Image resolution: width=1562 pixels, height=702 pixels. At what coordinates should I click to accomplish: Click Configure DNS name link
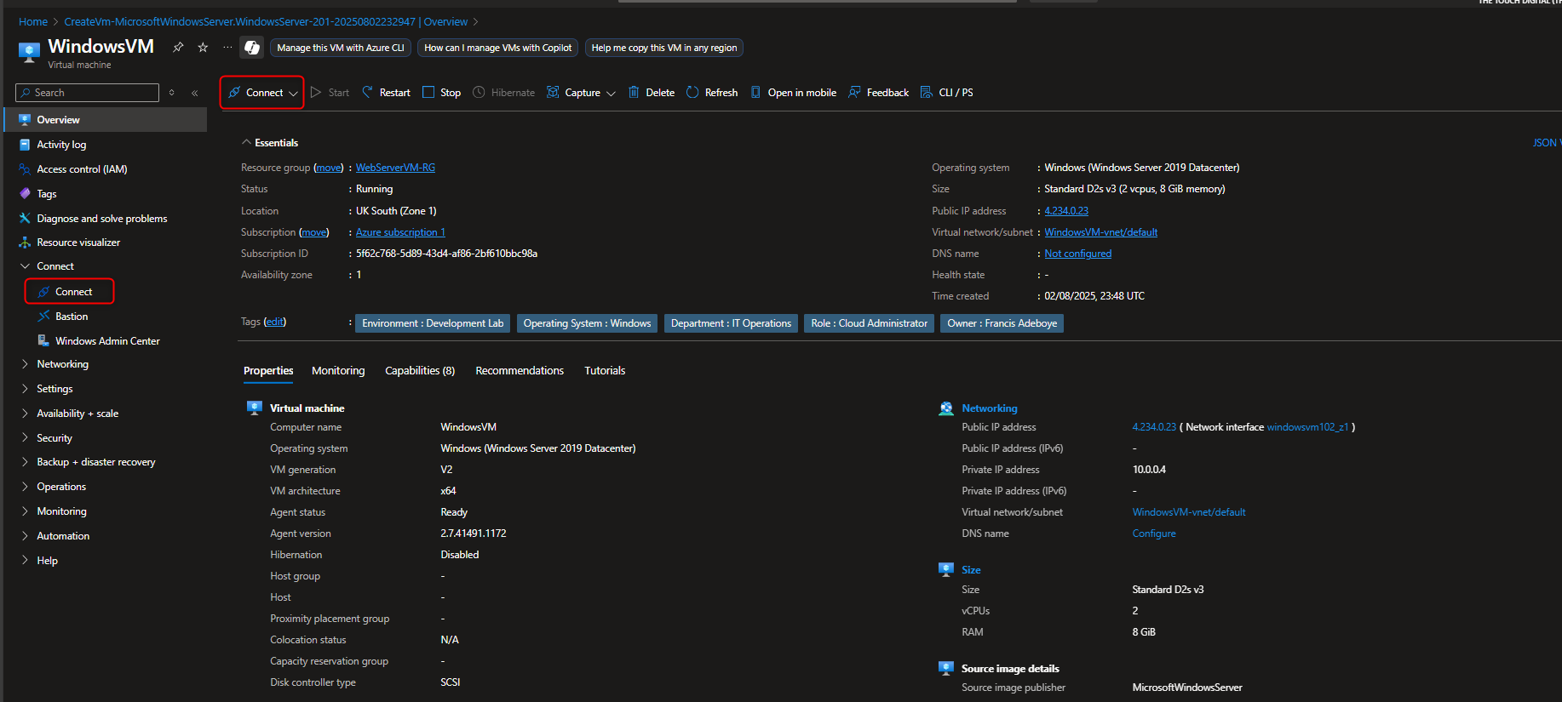(1154, 534)
